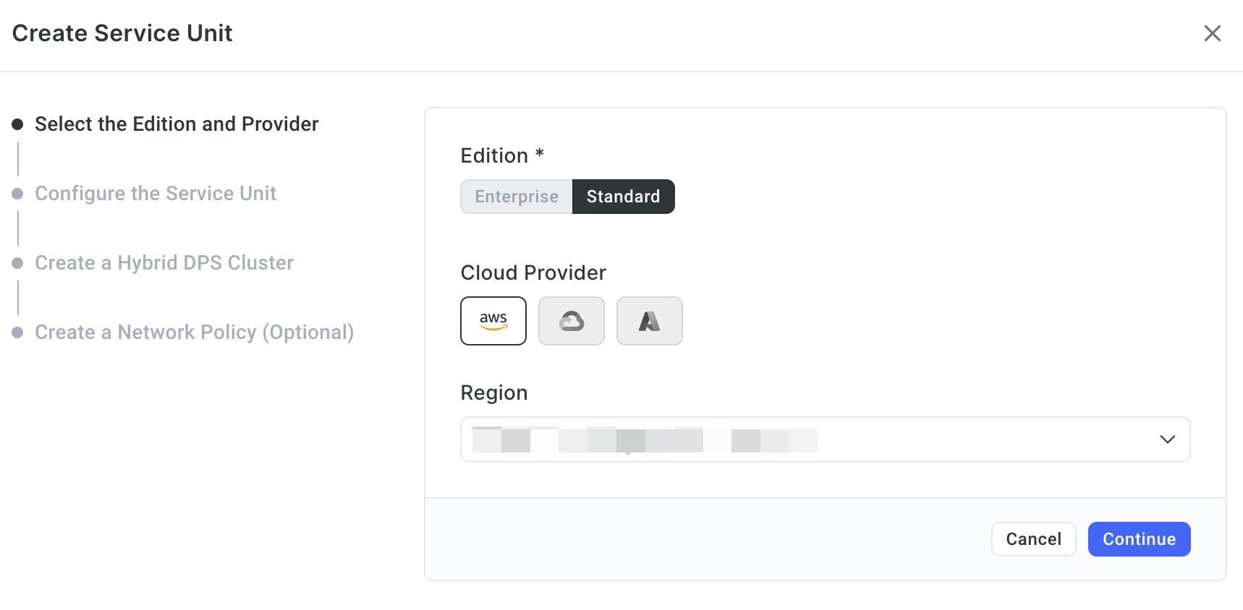The image size is (1243, 610).
Task: Click the Cloud Provider label
Action: coord(533,273)
